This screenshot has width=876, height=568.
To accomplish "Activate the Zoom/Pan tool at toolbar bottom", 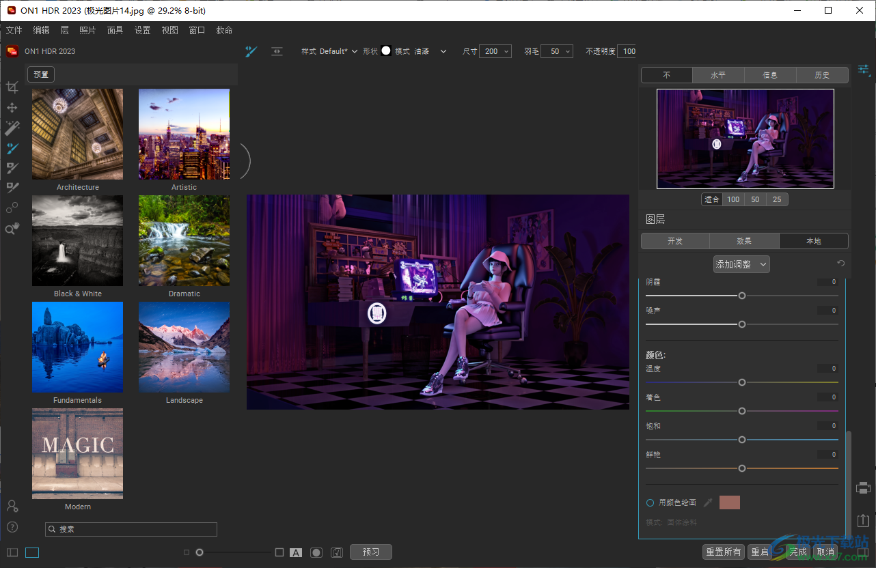I will coord(12,228).
